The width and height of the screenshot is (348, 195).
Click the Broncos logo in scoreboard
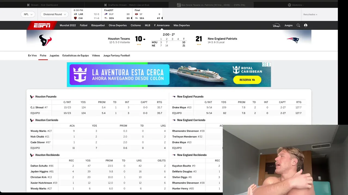(x=106, y=18)
